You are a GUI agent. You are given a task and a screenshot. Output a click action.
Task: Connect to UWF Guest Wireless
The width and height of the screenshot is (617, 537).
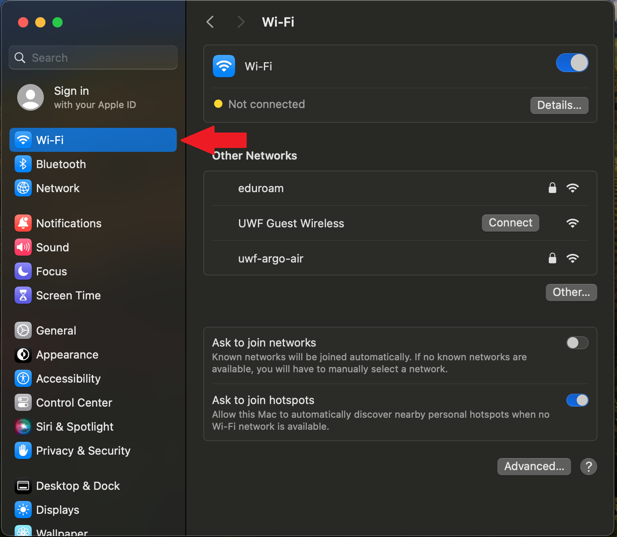(x=510, y=223)
